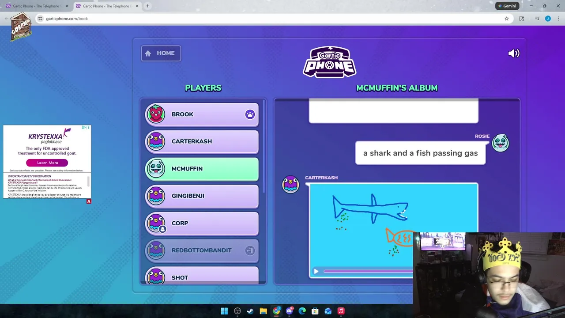Click GINGIBENJI's avatar

(x=156, y=196)
